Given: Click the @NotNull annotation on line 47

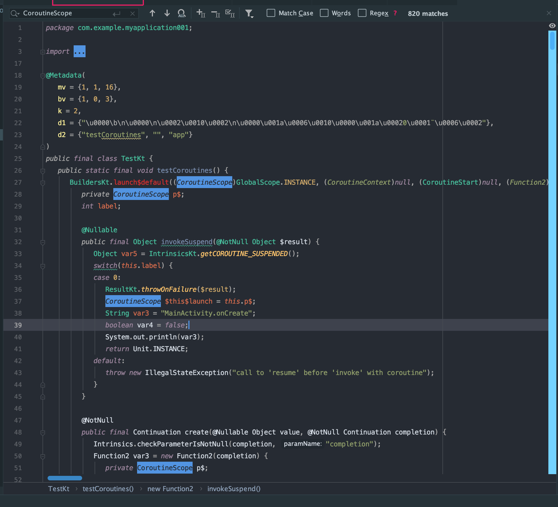Looking at the screenshot, I should tap(97, 420).
